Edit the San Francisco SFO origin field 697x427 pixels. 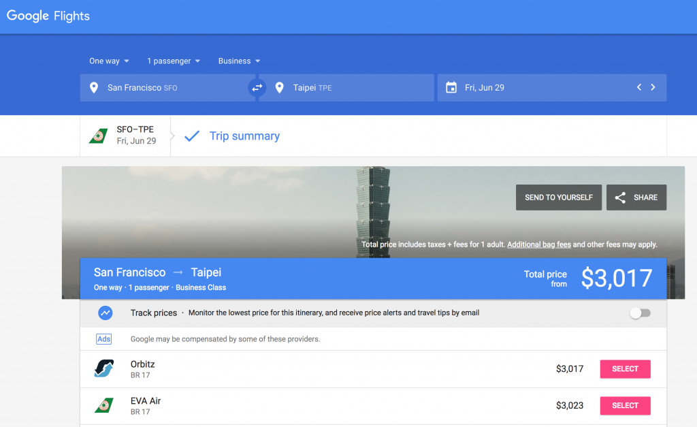pos(167,88)
